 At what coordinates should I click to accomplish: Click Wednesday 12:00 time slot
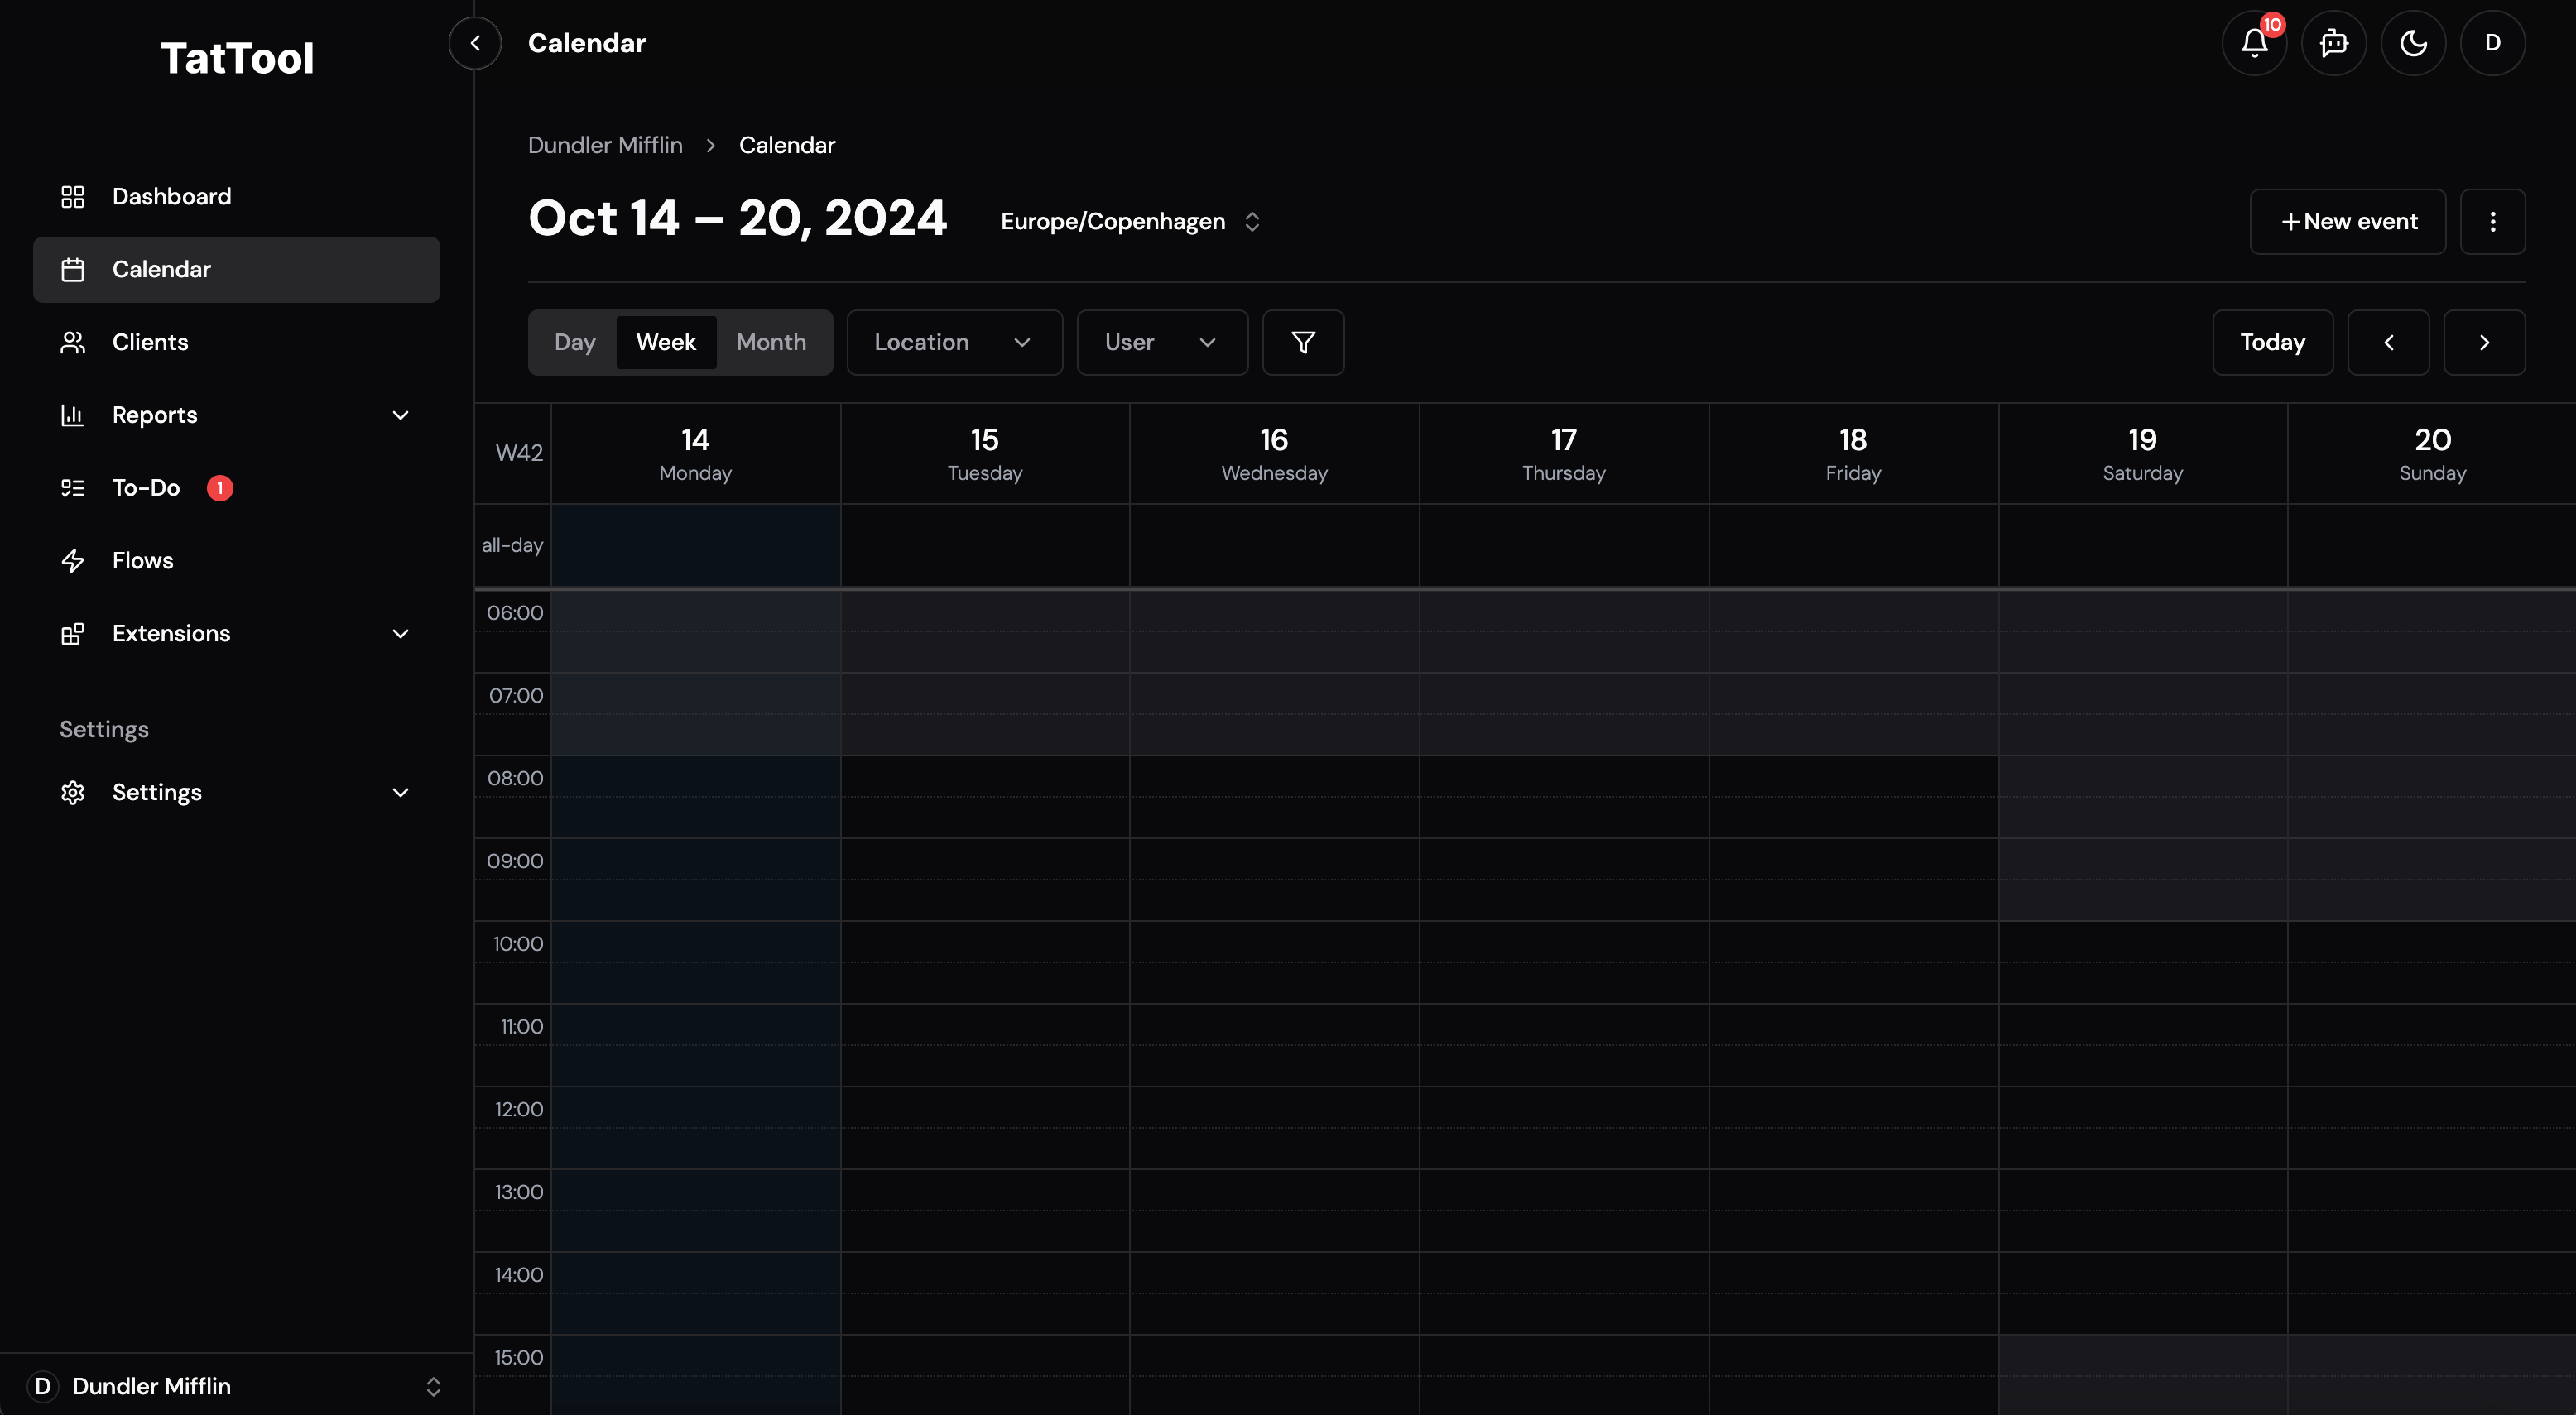1274,1108
